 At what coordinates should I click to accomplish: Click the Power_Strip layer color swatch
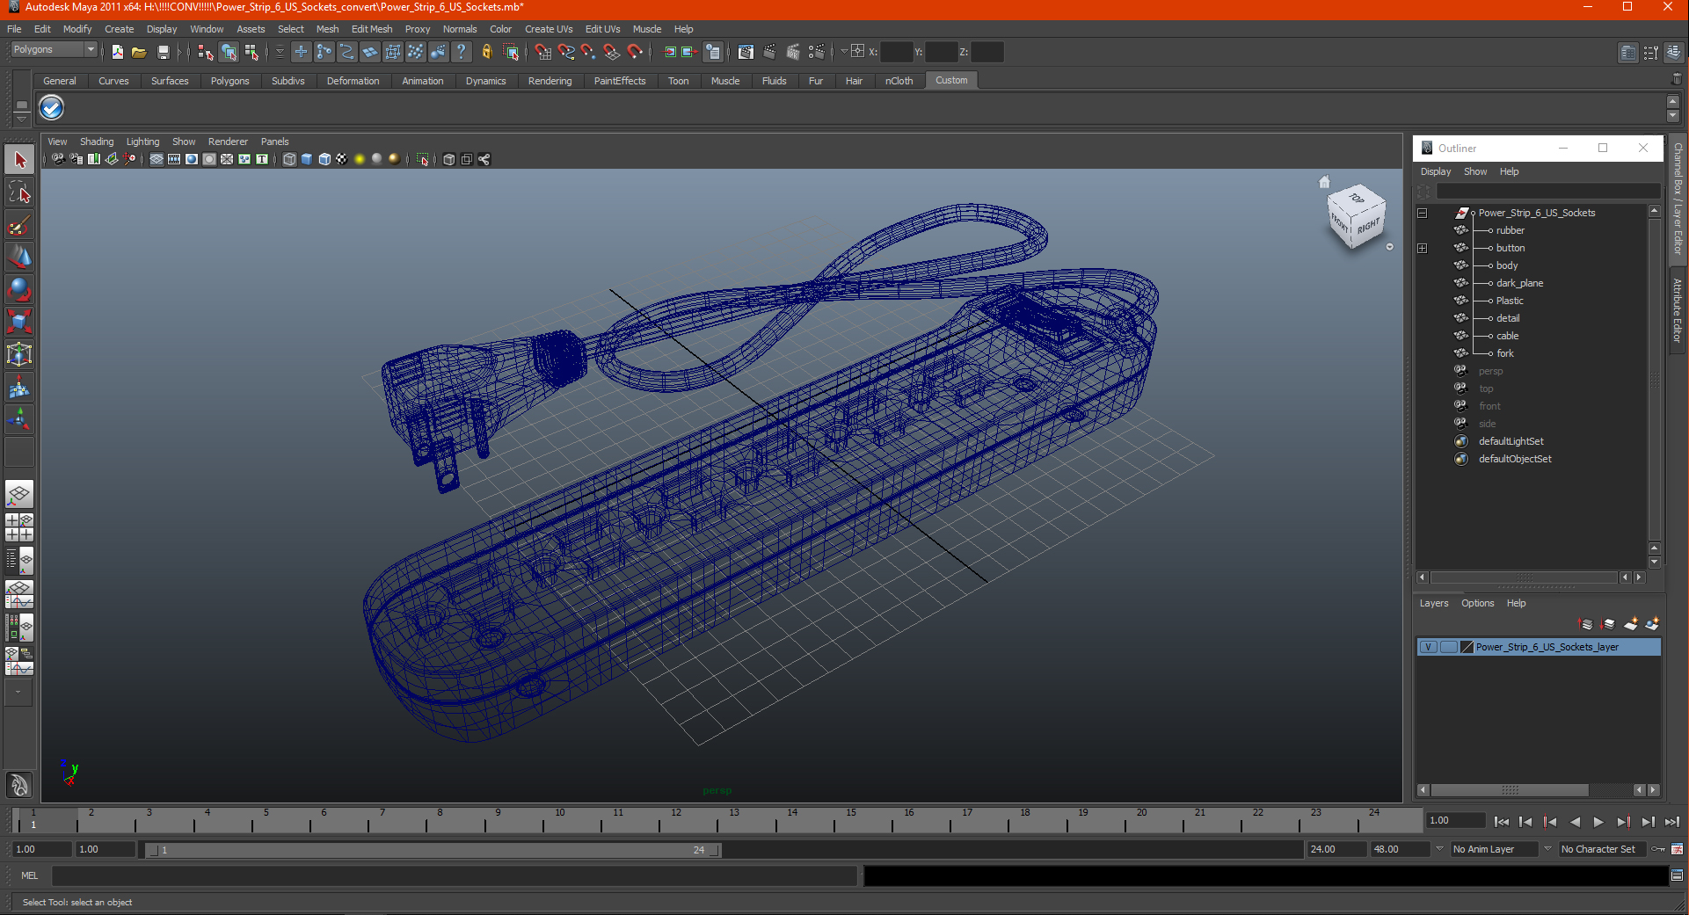1467,647
